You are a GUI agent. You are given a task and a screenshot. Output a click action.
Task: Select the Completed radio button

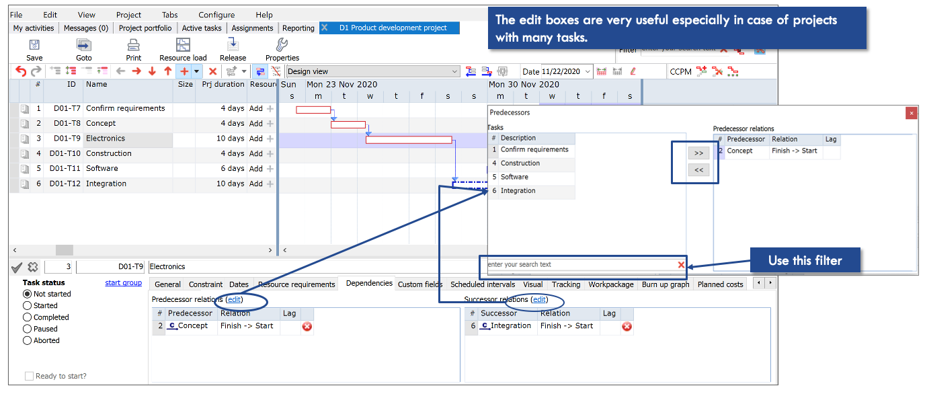tap(28, 317)
